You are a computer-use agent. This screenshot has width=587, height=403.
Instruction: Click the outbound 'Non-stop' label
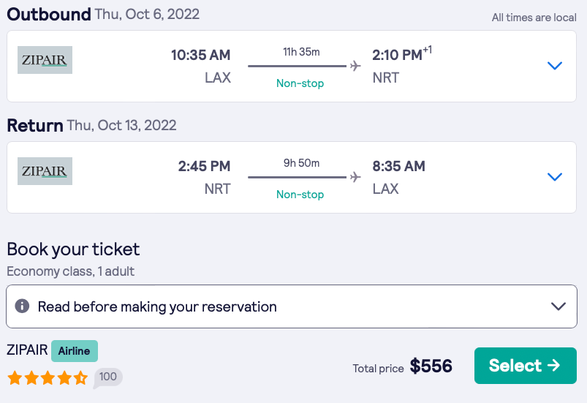[300, 83]
